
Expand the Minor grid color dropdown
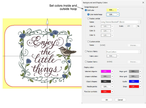(x=140, y=76)
